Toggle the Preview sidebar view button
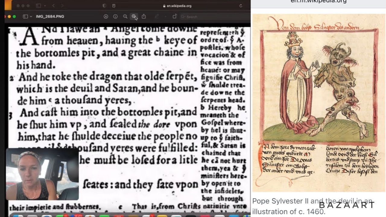The width and height of the screenshot is (386, 217). tap(26, 17)
